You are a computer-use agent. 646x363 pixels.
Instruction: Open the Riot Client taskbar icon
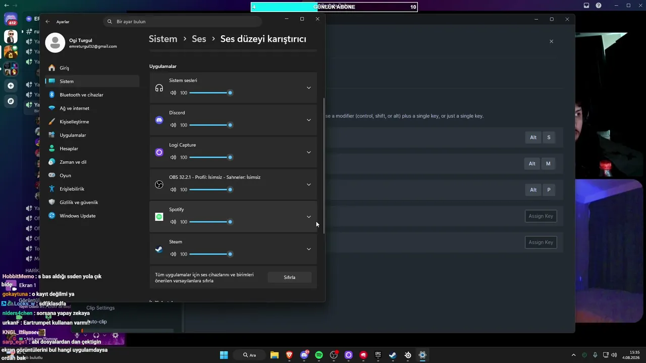pos(363,355)
